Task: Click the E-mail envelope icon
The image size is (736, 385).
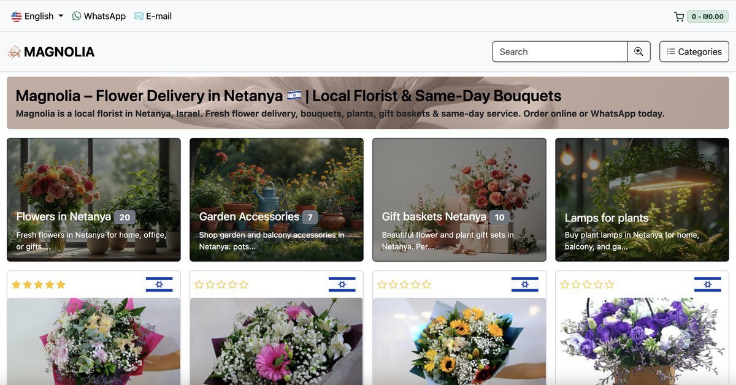Action: tap(139, 17)
